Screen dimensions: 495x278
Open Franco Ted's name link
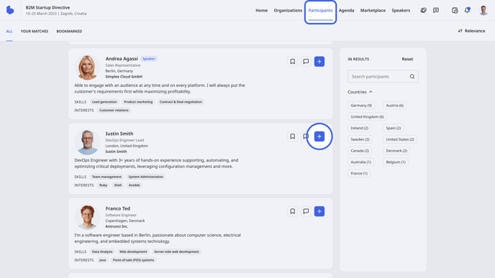(x=118, y=208)
